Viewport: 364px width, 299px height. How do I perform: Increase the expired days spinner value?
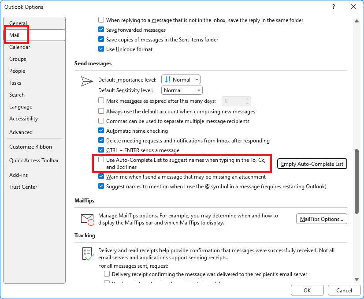tap(248, 99)
